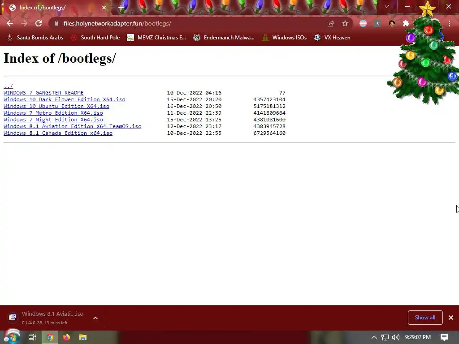Viewport: 459px width, 344px height.
Task: Click the network tray icon
Action: click(385, 337)
